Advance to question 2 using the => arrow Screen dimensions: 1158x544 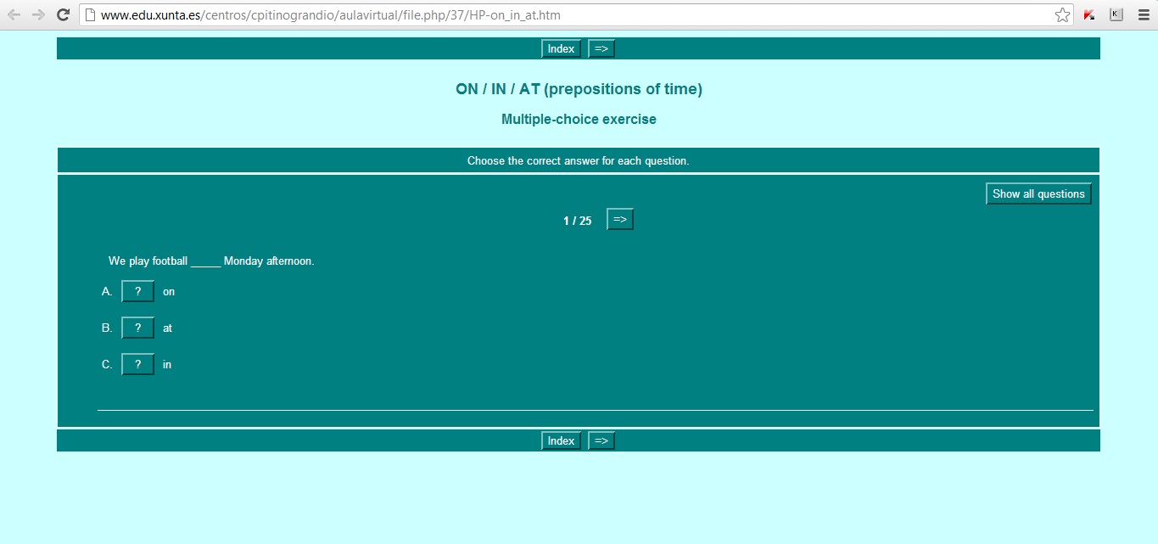619,219
